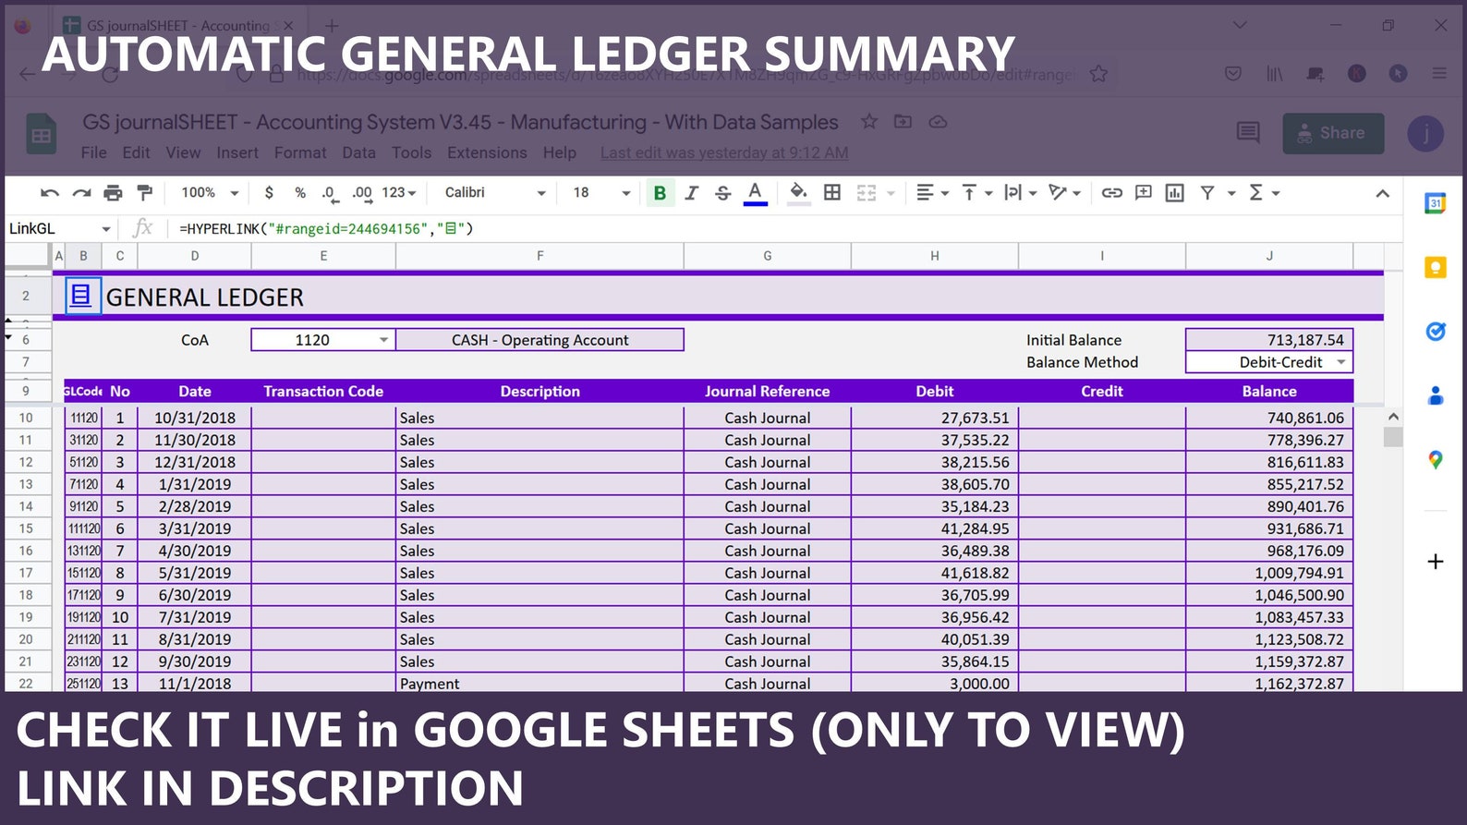Click the Insert chart icon
The width and height of the screenshot is (1467, 825).
(x=1175, y=192)
